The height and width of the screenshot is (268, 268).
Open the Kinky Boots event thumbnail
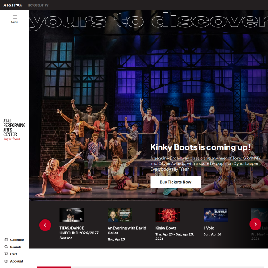(x=167, y=215)
